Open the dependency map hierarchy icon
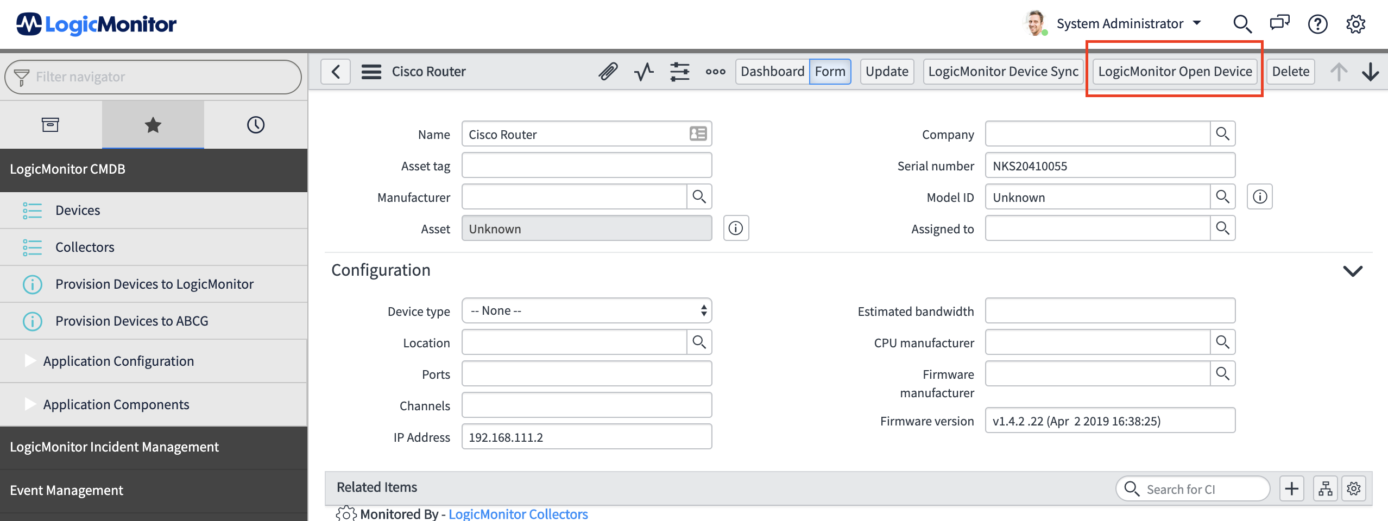1388x521 pixels. pyautogui.click(x=1326, y=489)
